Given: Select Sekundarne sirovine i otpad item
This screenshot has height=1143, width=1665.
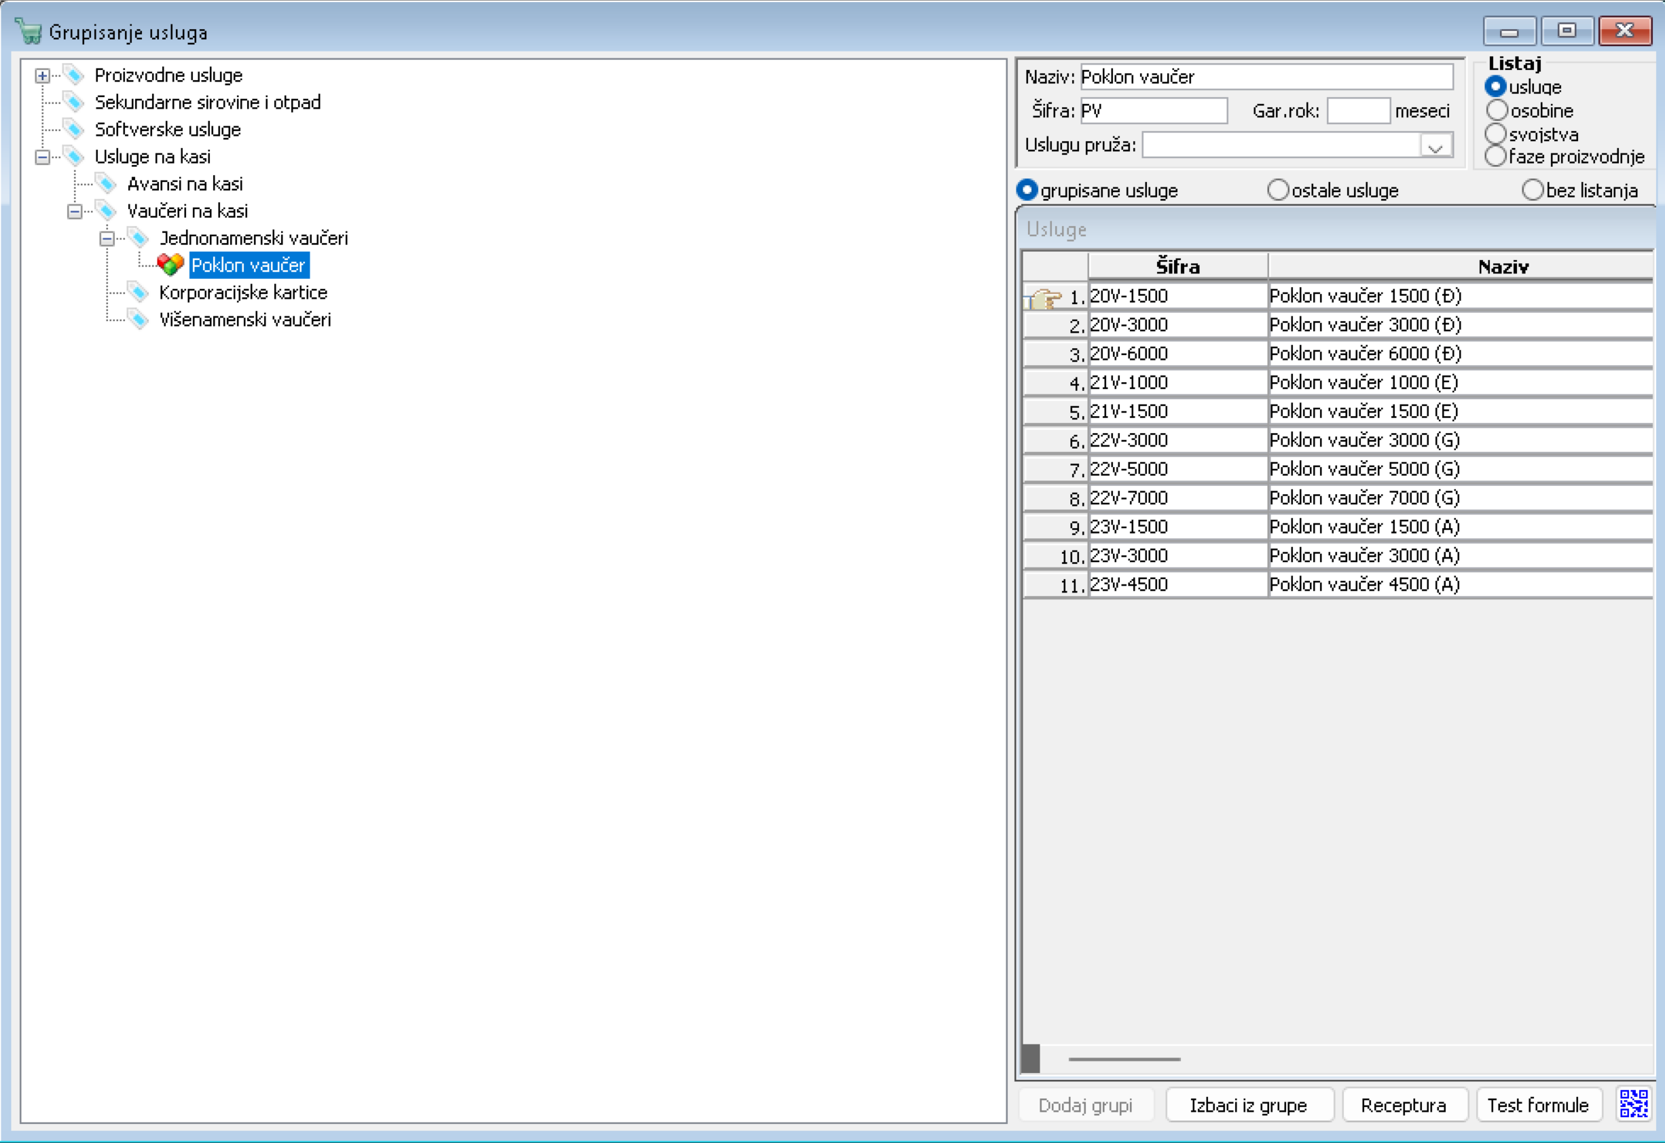Looking at the screenshot, I should pyautogui.click(x=207, y=102).
